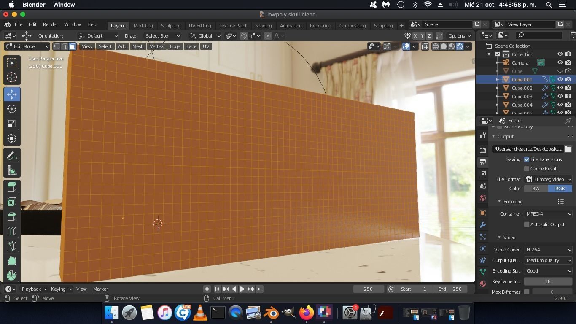Toggle X-ray display in viewport
576x324 pixels.
(425, 46)
